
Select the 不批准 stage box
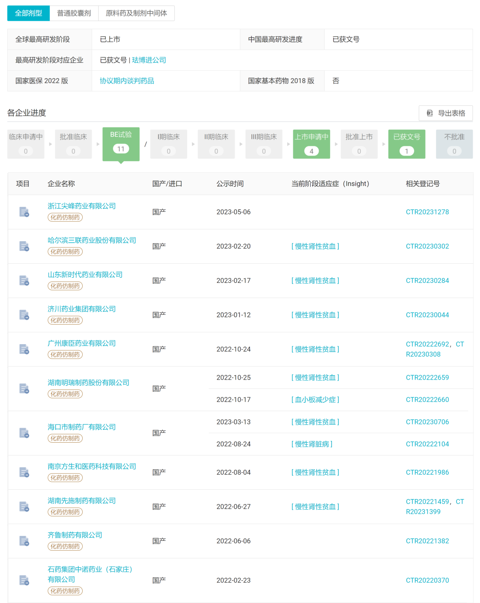coord(454,144)
